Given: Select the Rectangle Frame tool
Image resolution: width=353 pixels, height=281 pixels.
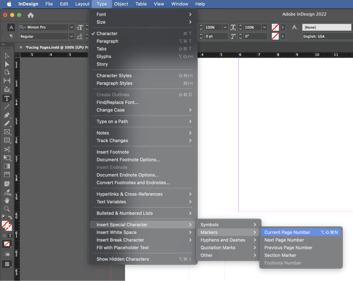Looking at the screenshot, I should 7,132.
